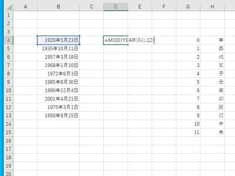Click cell with date 1935年10月11日
The width and height of the screenshot is (235, 176).
pos(58,49)
